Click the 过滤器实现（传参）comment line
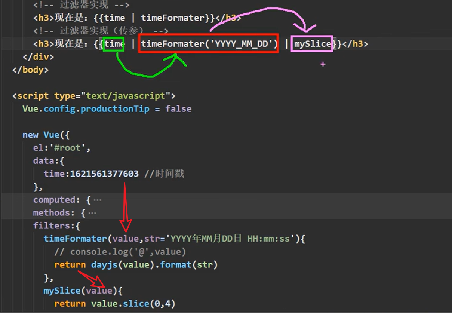The height and width of the screenshot is (313, 452). point(101,31)
